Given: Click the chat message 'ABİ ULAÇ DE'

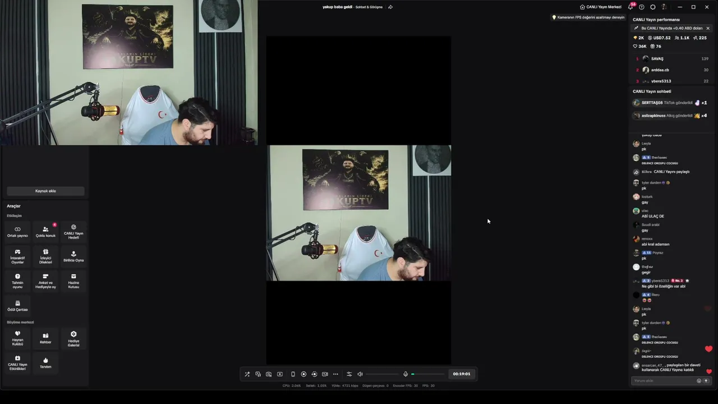Looking at the screenshot, I should click(x=653, y=216).
